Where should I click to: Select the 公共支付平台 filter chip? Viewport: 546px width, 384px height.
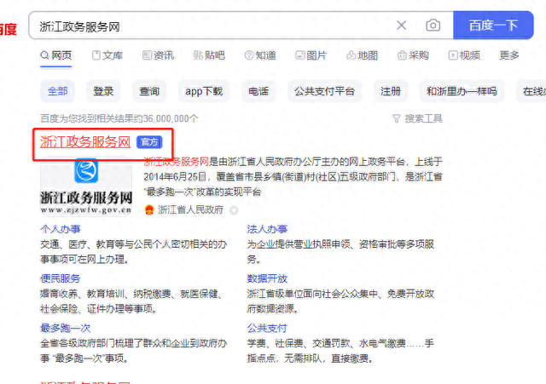pos(324,91)
